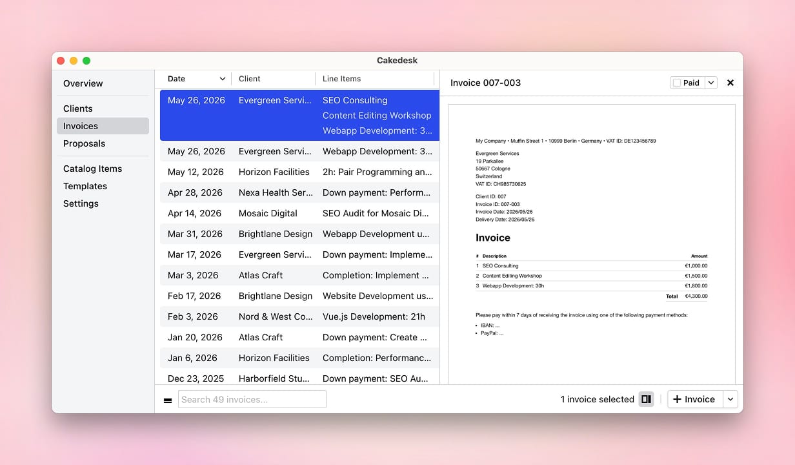Select the Apr 14, 2026 Mosaic Digital invoice
The width and height of the screenshot is (795, 465).
click(299, 213)
